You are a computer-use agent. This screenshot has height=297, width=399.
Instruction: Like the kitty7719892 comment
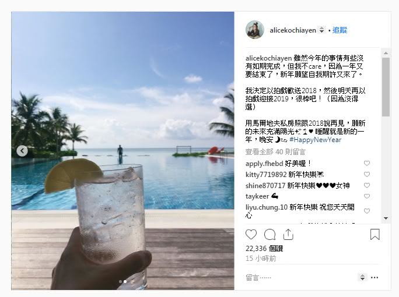click(367, 174)
